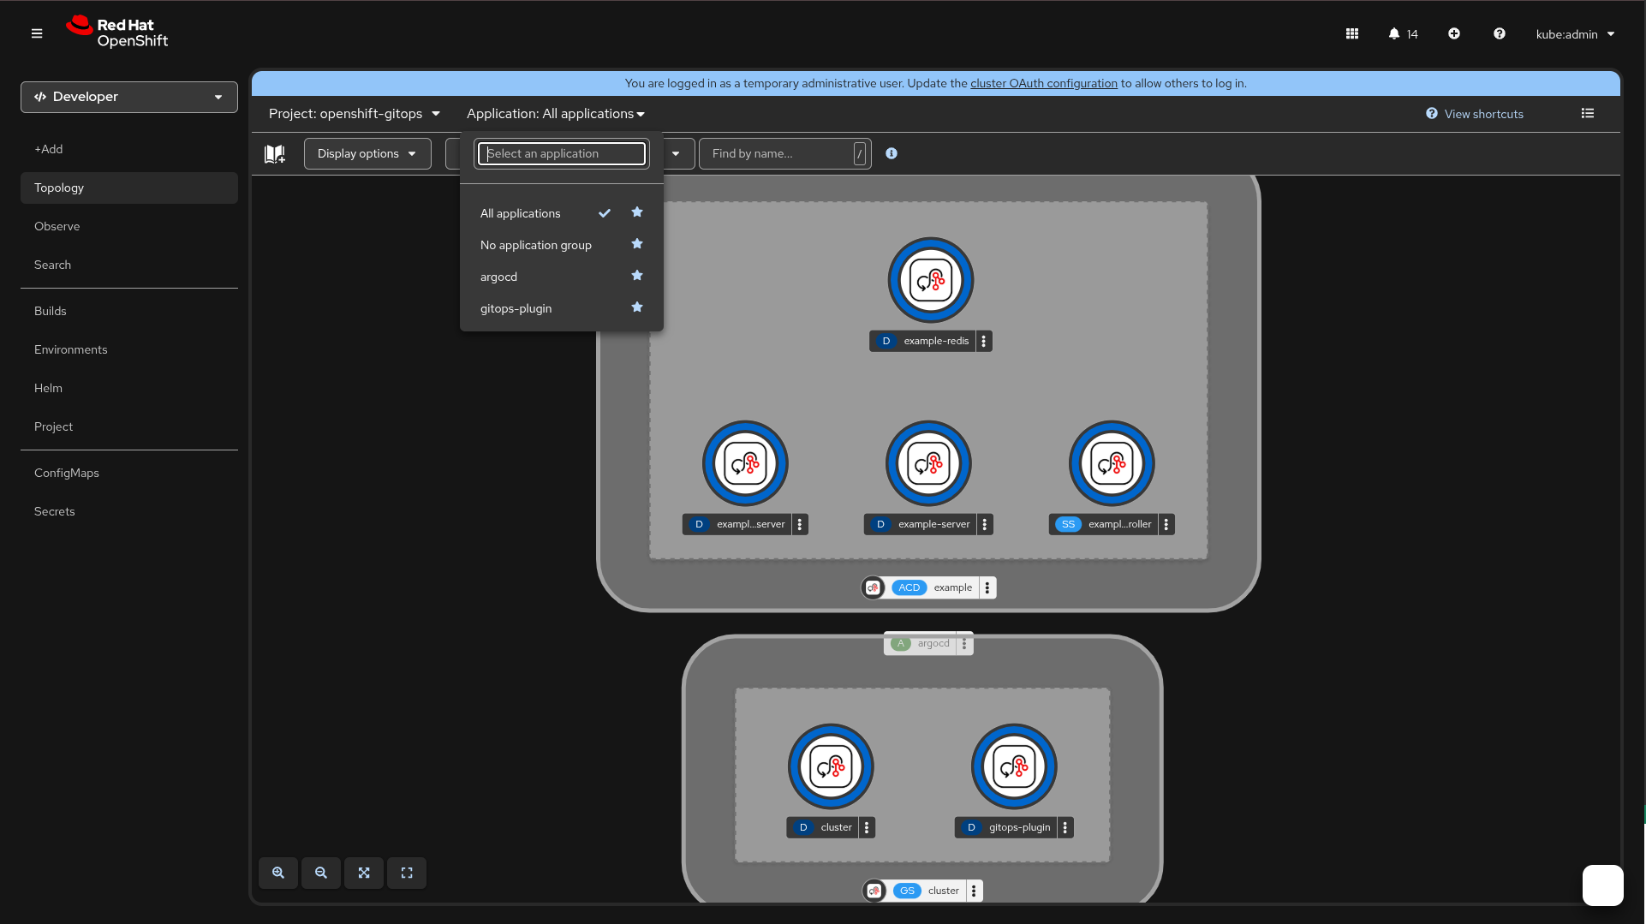Go to +Add in the sidebar
The image size is (1646, 924).
(129, 149)
